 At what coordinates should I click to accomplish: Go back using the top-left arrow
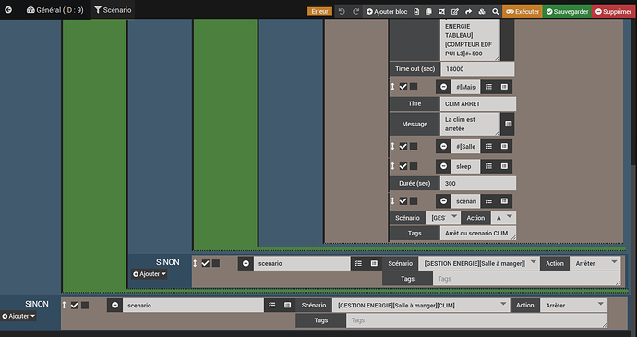[8, 10]
